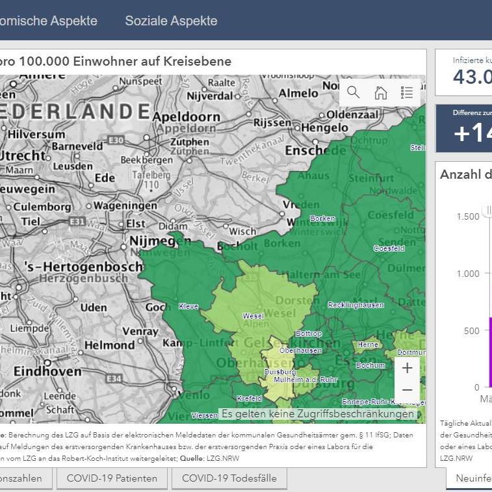Zoom out with the map minus button
Image resolution: width=492 pixels, height=492 pixels.
[407, 390]
